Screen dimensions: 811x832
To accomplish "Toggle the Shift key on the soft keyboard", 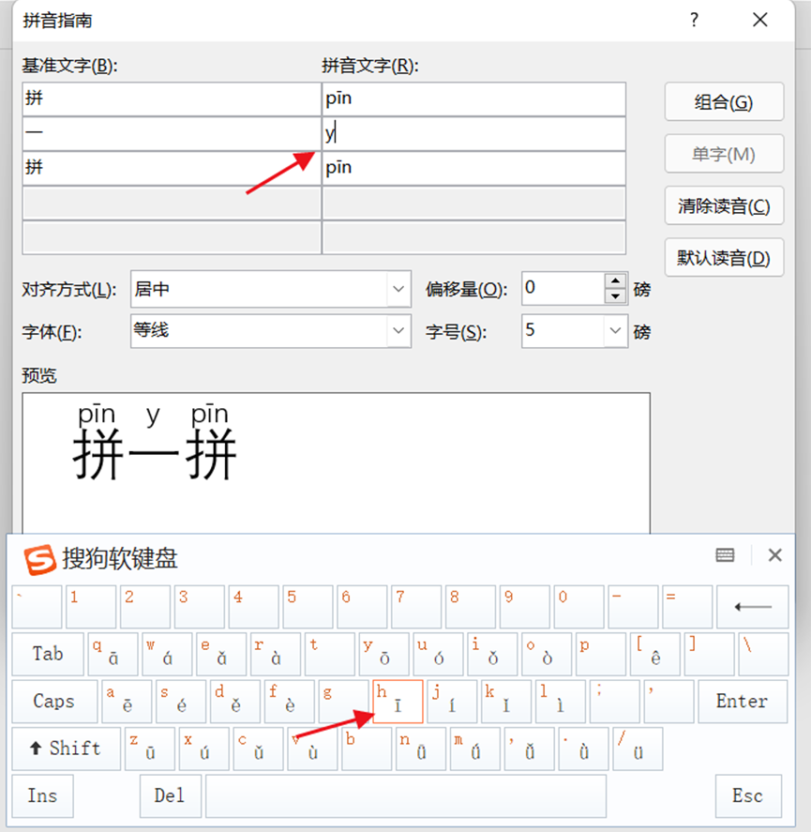I will point(66,749).
